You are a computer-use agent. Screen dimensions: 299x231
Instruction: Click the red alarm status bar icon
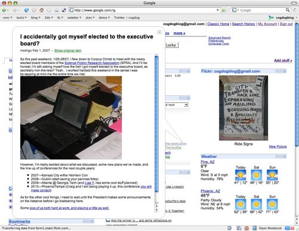(246, 228)
